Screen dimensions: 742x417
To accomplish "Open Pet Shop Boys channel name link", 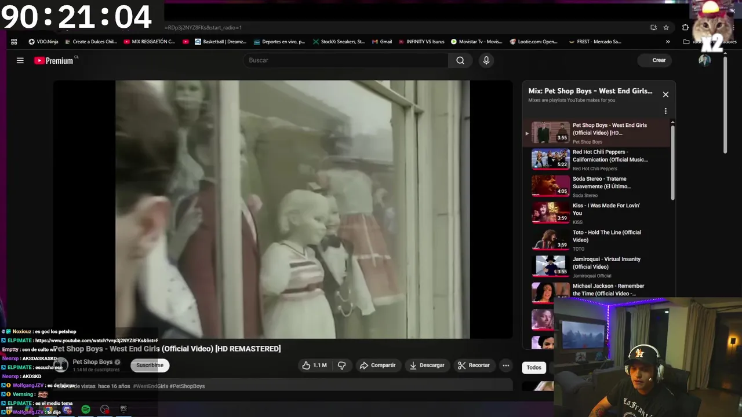I will click(93, 362).
